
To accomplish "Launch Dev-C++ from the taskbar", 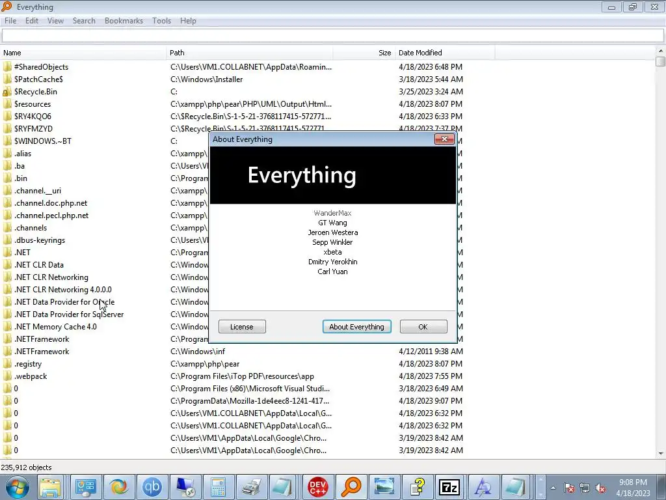I will coord(317,487).
